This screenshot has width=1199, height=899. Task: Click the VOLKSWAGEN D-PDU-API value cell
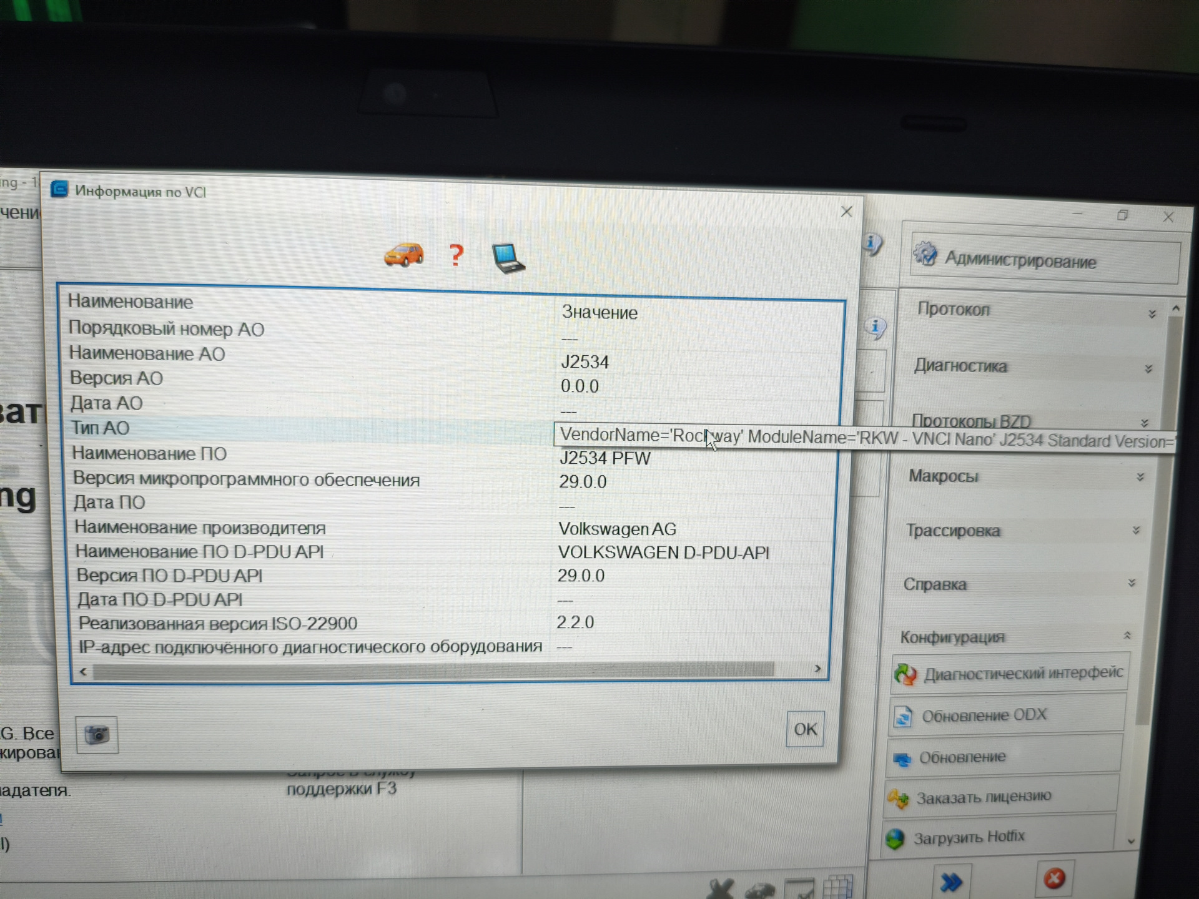tap(663, 553)
